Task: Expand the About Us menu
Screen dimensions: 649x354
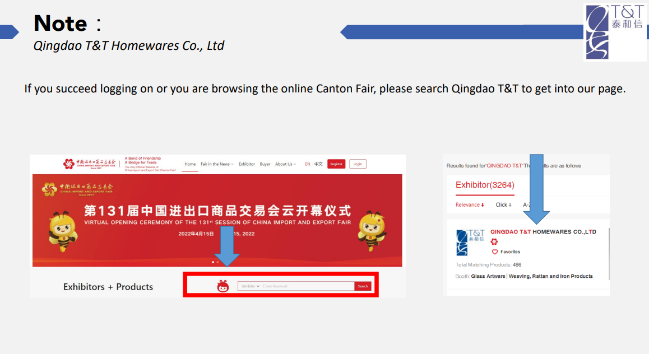Action: 286,164
